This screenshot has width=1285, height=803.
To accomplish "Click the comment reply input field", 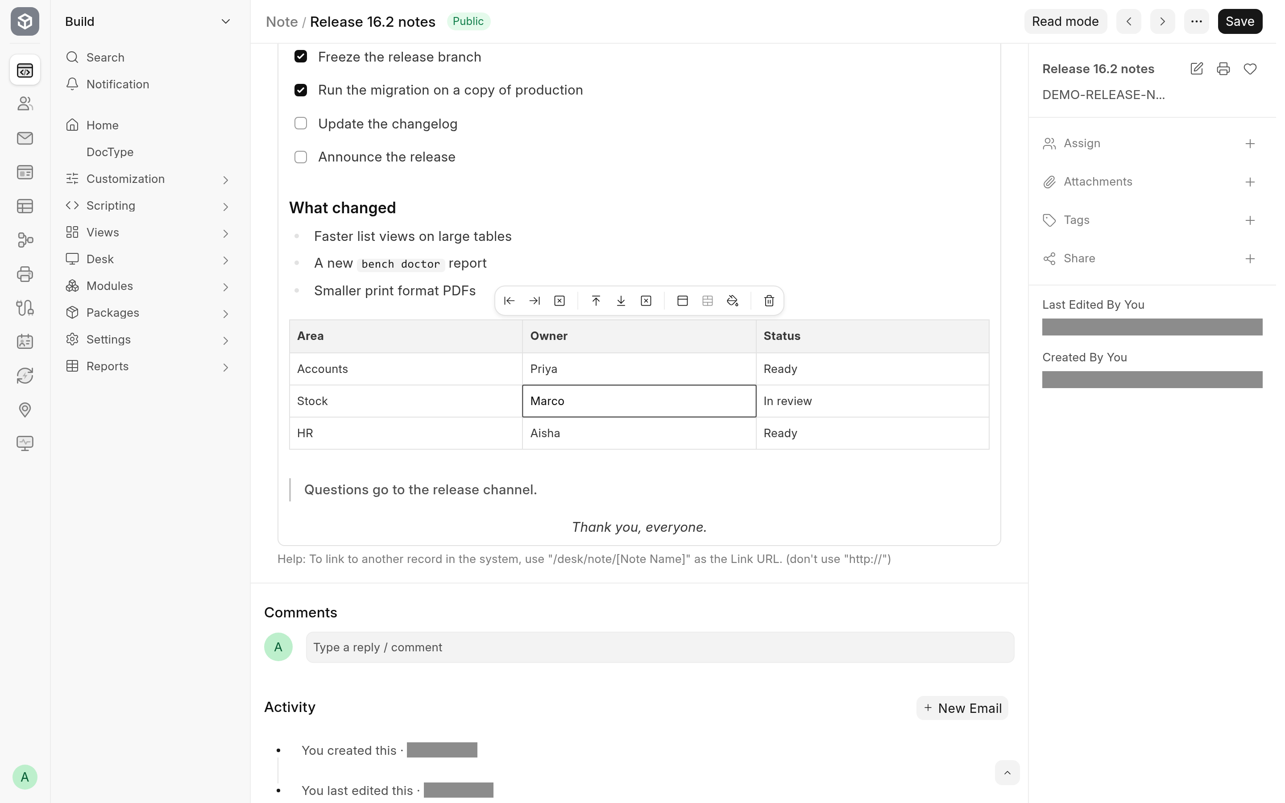I will point(660,647).
